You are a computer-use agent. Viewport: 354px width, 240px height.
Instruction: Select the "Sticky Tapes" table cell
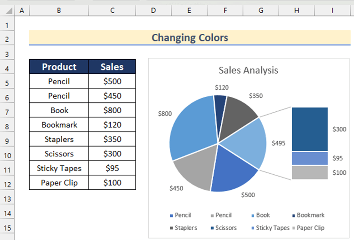pos(59,168)
